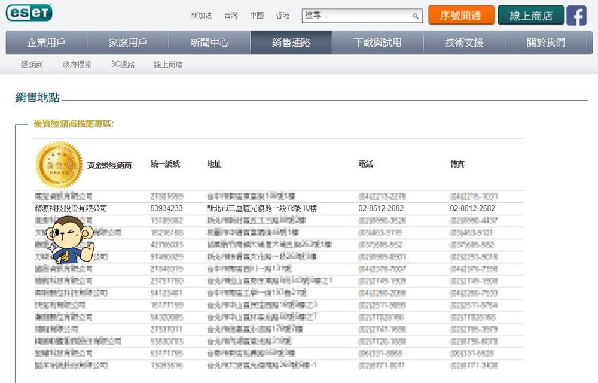Select the 中國 region link
Screen dimensions: 598x383
(257, 16)
